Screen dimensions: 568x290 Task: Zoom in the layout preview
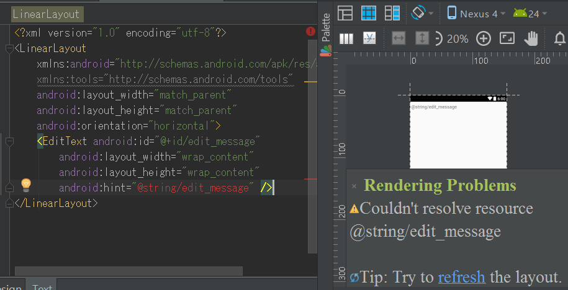coord(483,38)
